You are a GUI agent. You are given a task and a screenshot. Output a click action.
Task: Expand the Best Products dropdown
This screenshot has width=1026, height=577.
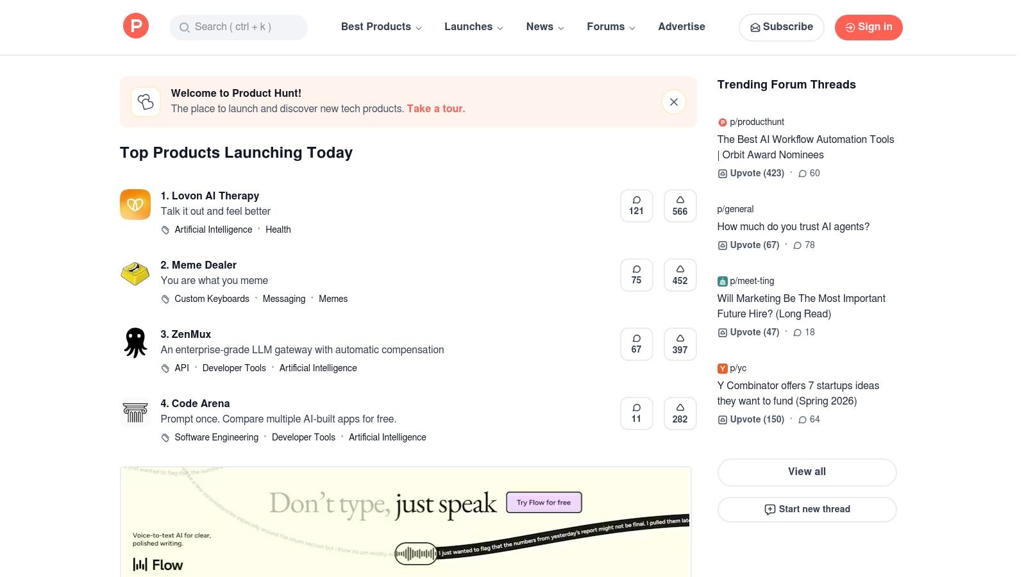click(380, 27)
